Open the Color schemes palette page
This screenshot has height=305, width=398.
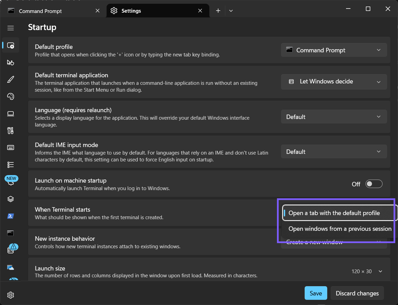10,96
